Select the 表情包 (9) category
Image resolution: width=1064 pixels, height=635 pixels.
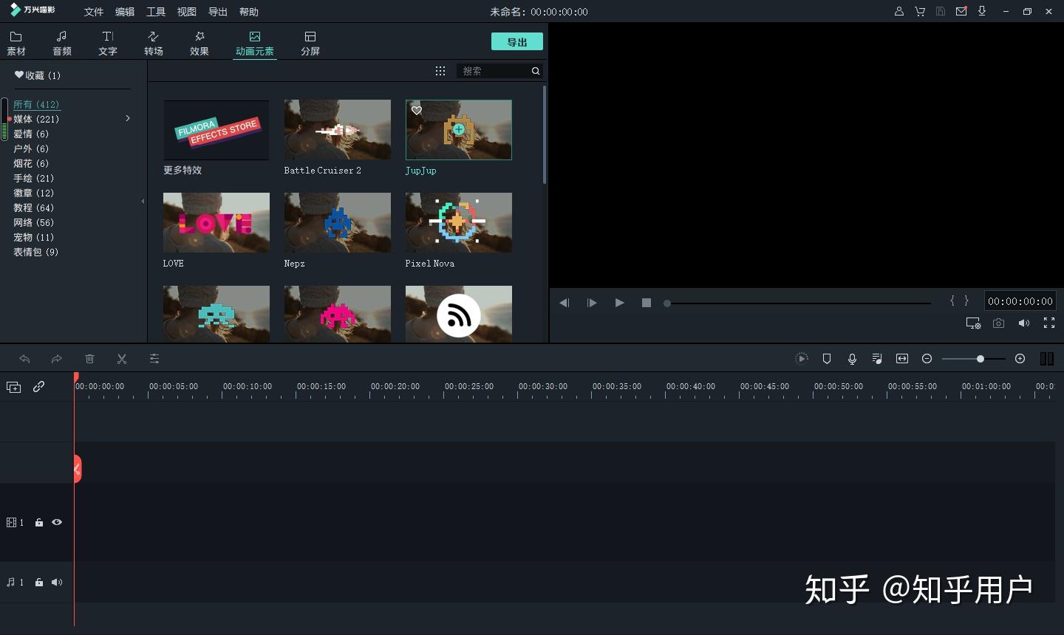(35, 252)
